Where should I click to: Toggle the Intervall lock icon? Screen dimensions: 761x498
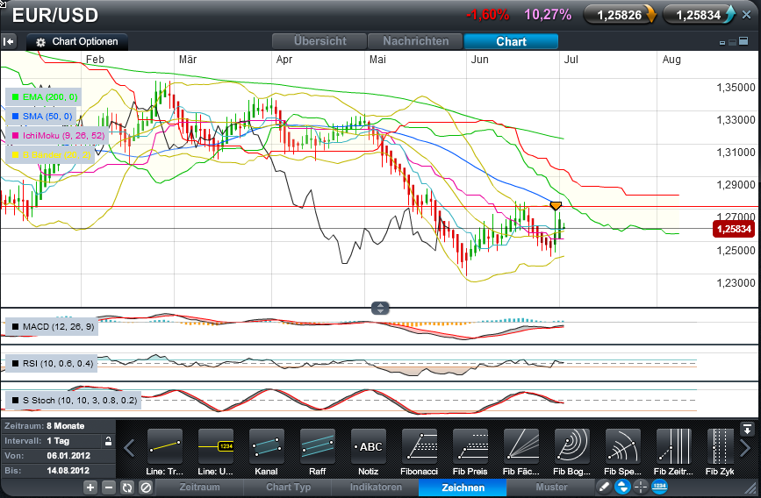coord(108,441)
